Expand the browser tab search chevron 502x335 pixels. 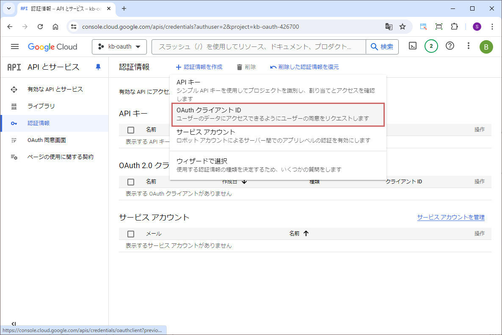pyautogui.click(x=9, y=8)
